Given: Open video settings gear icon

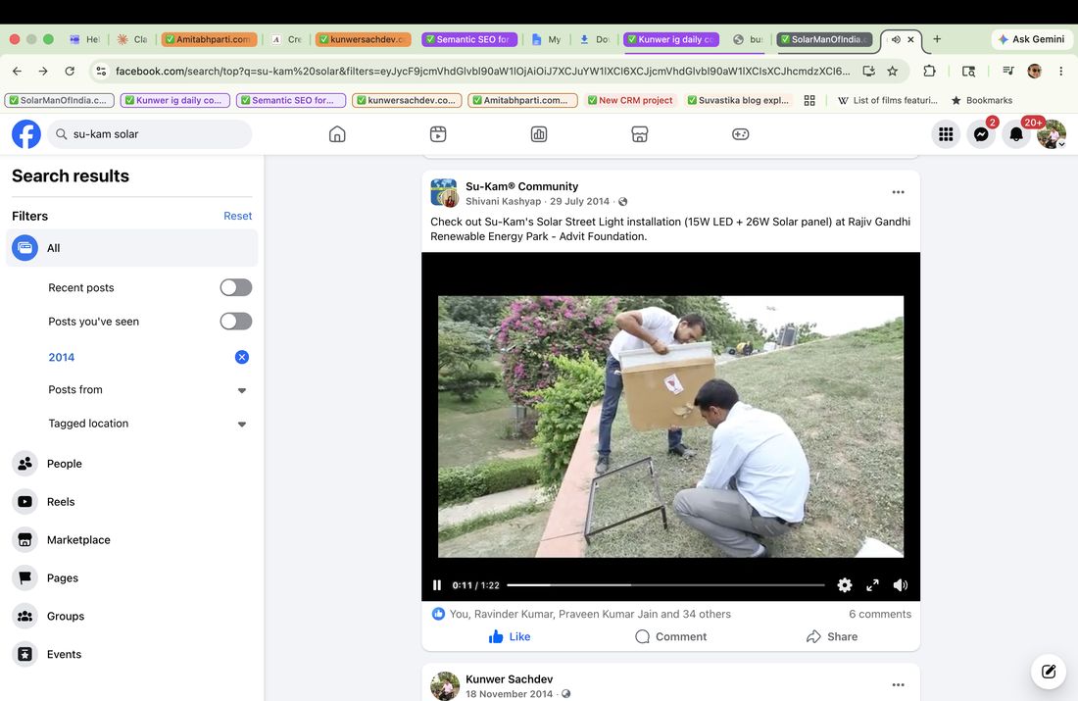Looking at the screenshot, I should (x=844, y=584).
